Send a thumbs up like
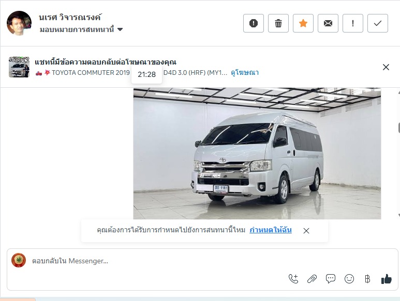This screenshot has height=301, width=400. tap(386, 279)
